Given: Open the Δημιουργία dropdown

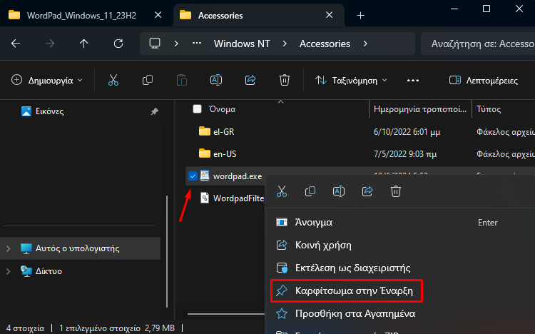Looking at the screenshot, I should tap(47, 81).
